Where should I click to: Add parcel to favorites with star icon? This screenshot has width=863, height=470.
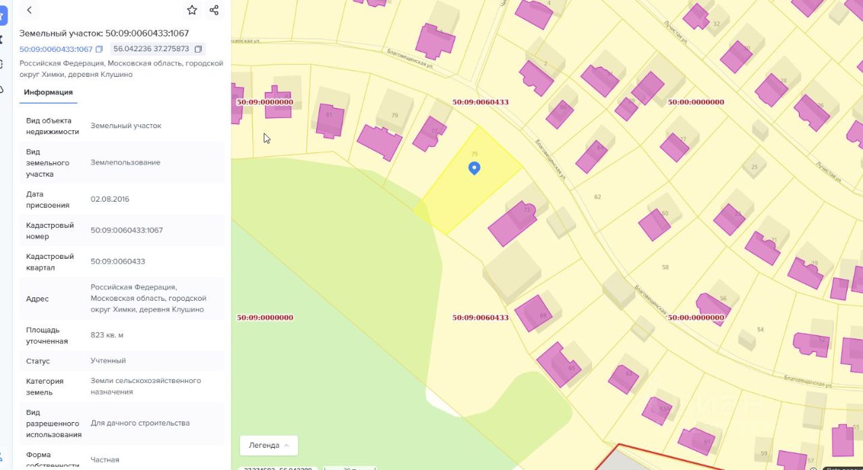click(x=192, y=10)
